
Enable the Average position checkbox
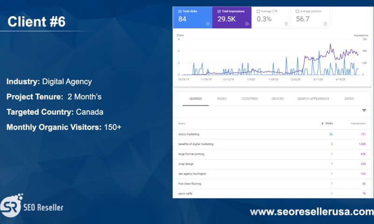tap(297, 11)
